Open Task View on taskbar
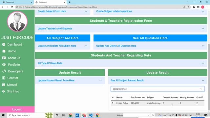Image resolution: width=210 pixels, height=118 pixels. tap(63, 115)
